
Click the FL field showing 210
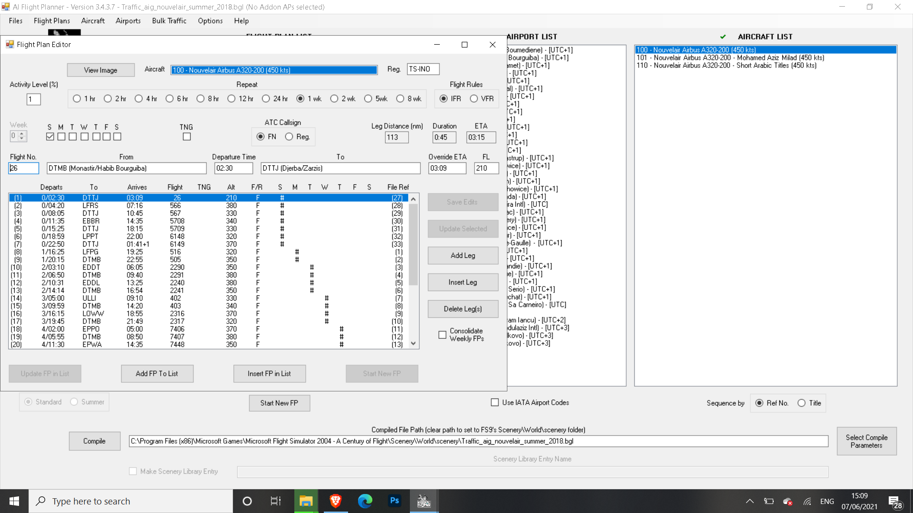coord(486,168)
